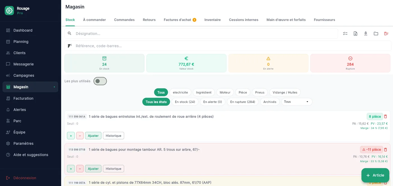Click the Planning calendar icon in sidebar
Image resolution: width=393 pixels, height=186 pixels.
[8, 42]
